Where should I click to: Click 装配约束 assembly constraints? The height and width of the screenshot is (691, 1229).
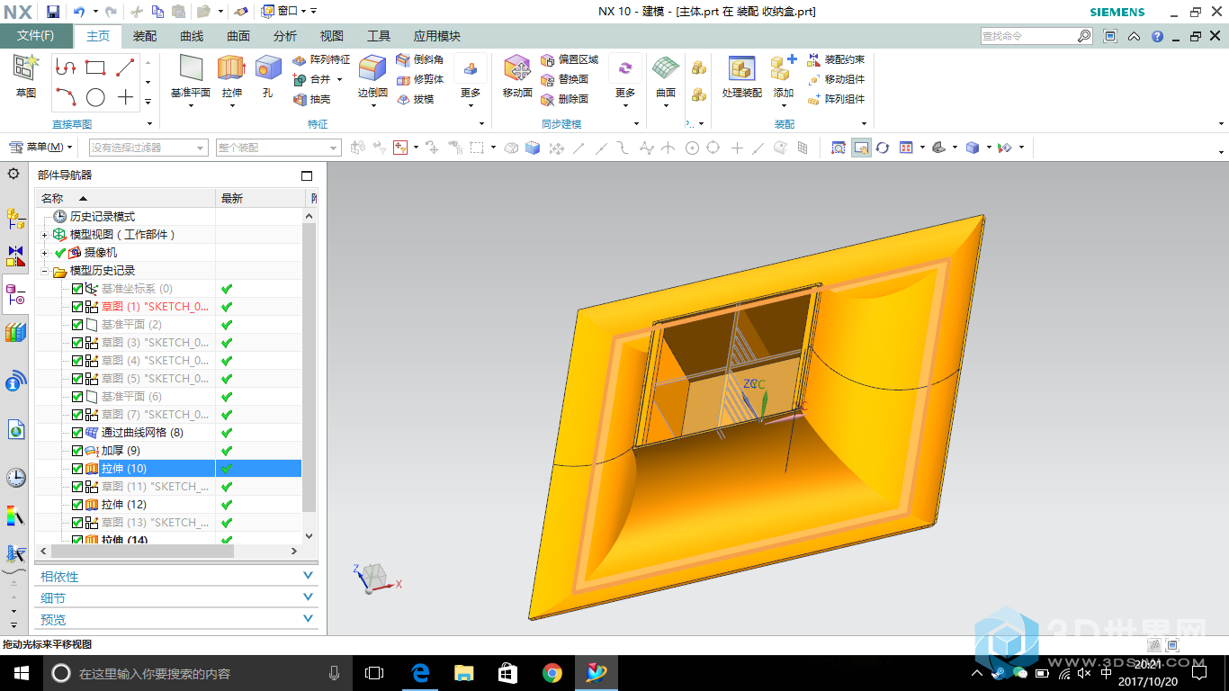(836, 59)
